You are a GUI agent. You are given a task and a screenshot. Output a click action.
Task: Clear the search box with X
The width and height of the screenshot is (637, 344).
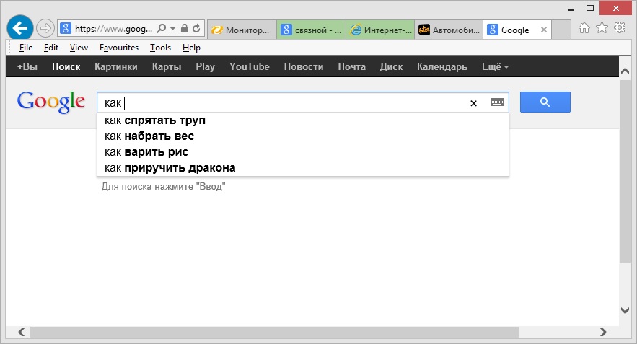click(473, 103)
